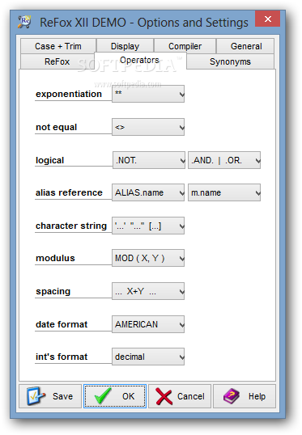Switch to the Synonyms tab
The height and width of the screenshot is (435, 302).
tap(230, 61)
